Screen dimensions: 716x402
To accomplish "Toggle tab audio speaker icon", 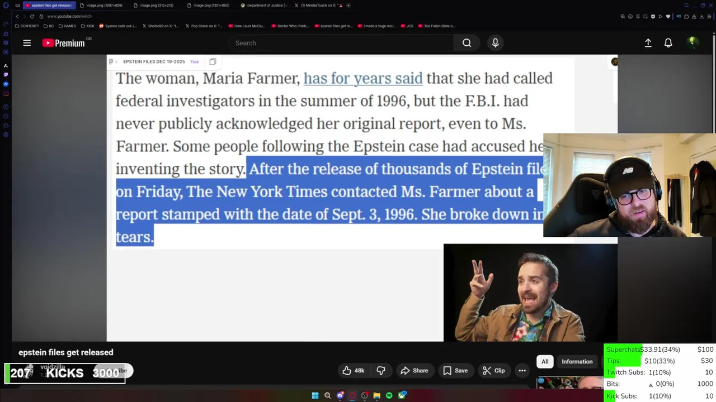I will pyautogui.click(x=679, y=16).
